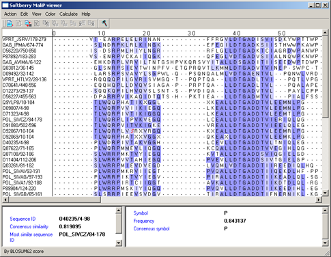Viewport: 331px width, 257px height.
Task: Click the Most similar sequence ID label
Action: (x=31, y=237)
